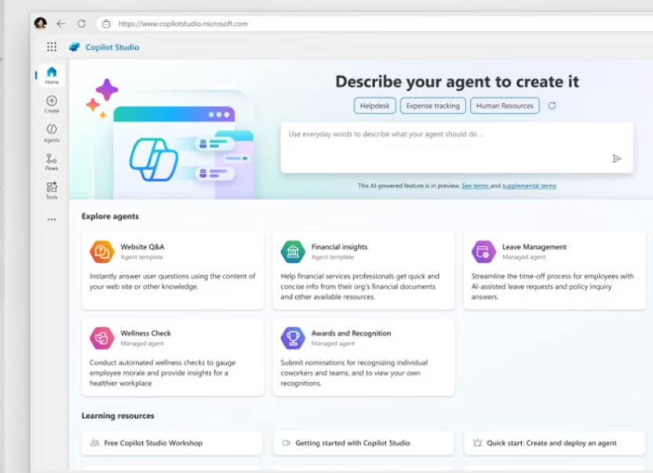Click the Leave Management card description text

point(553,286)
